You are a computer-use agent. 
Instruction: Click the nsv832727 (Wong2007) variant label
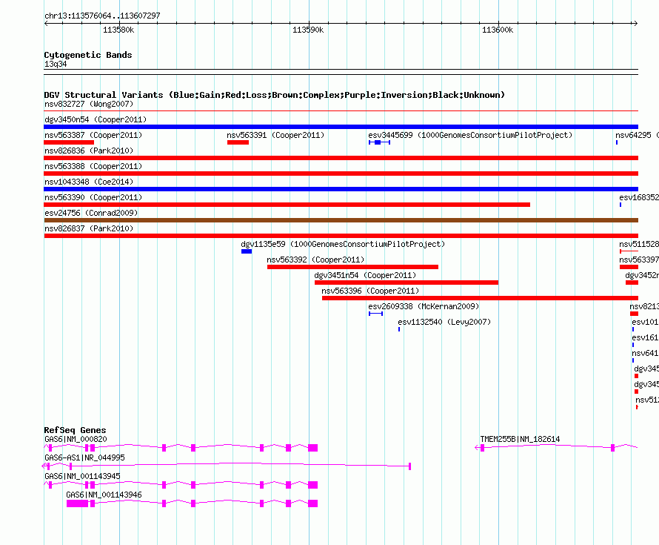89,104
